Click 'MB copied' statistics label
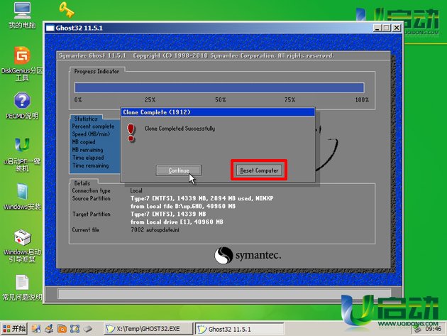 pos(84,142)
